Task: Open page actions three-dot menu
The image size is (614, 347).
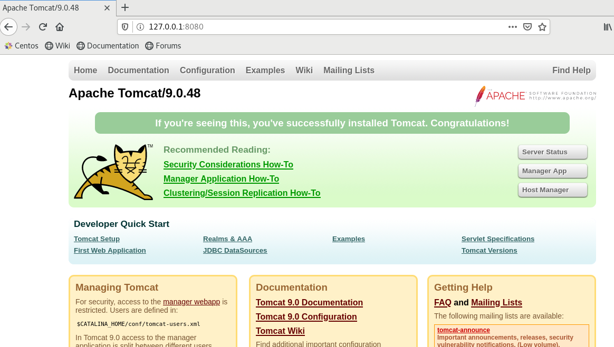Action: click(x=512, y=27)
